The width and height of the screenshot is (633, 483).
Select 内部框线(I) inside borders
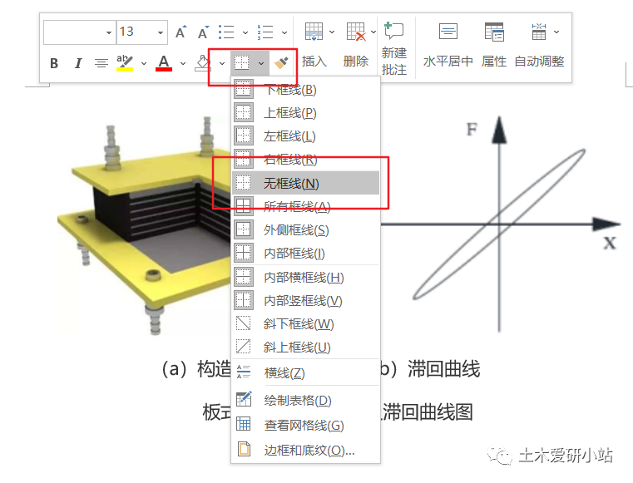click(306, 254)
